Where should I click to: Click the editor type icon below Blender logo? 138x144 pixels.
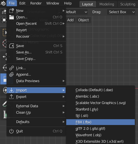(x=4, y=12)
